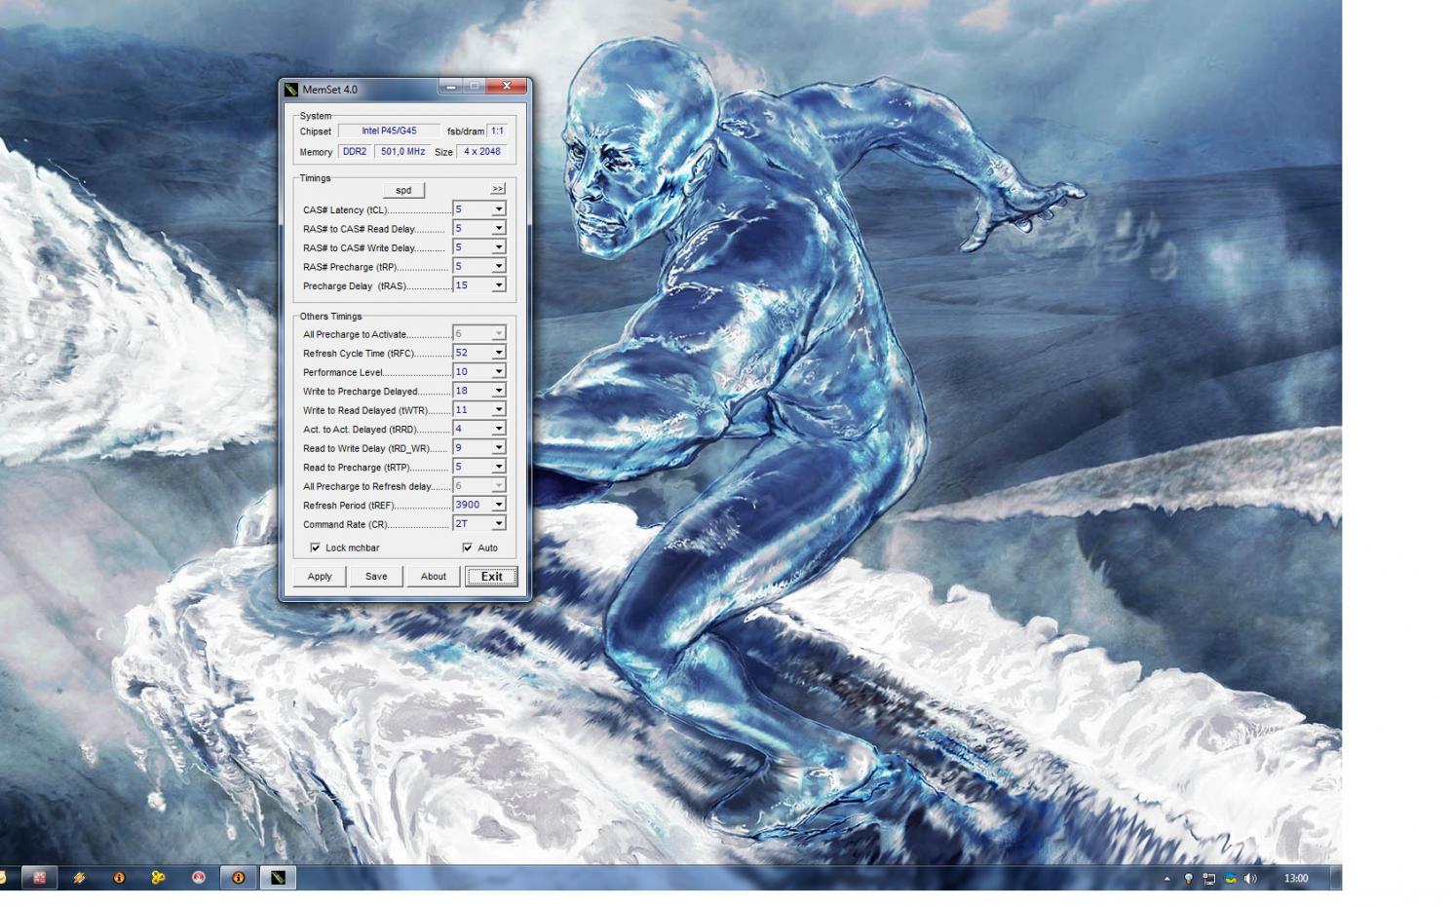Expand Read to Precharge (tRTP) dropdown
1452x907 pixels.
click(x=499, y=467)
